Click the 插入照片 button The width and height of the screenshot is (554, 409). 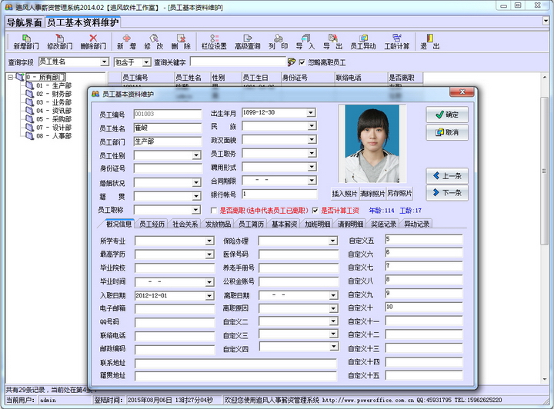345,194
